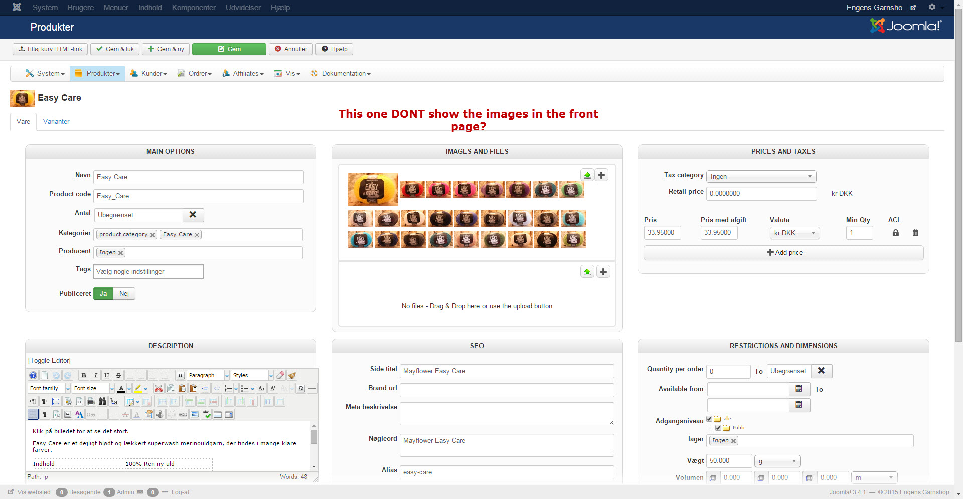Screen dimensions: 963x499
Task: Expand the Public access level tree node
Action: tap(710, 428)
